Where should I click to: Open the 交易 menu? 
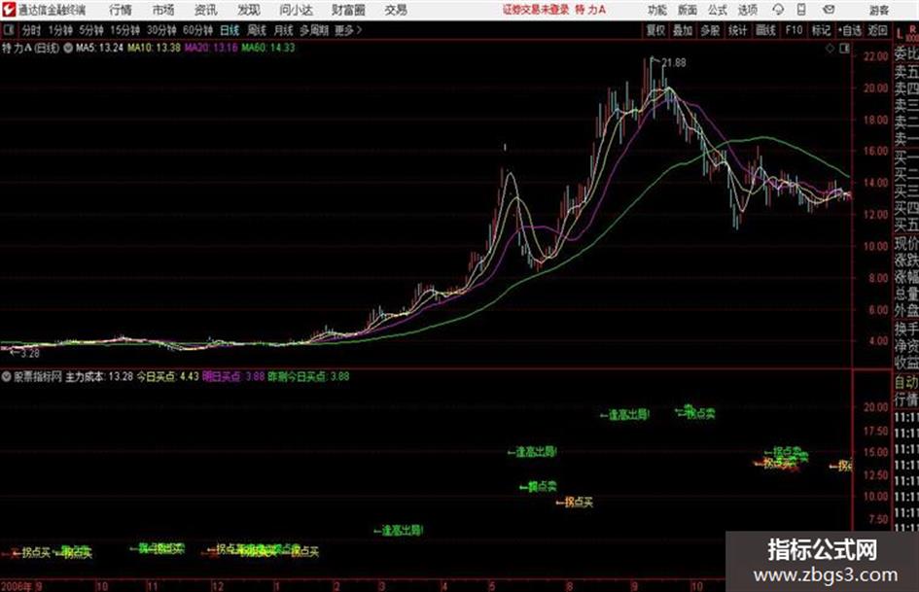[x=396, y=10]
